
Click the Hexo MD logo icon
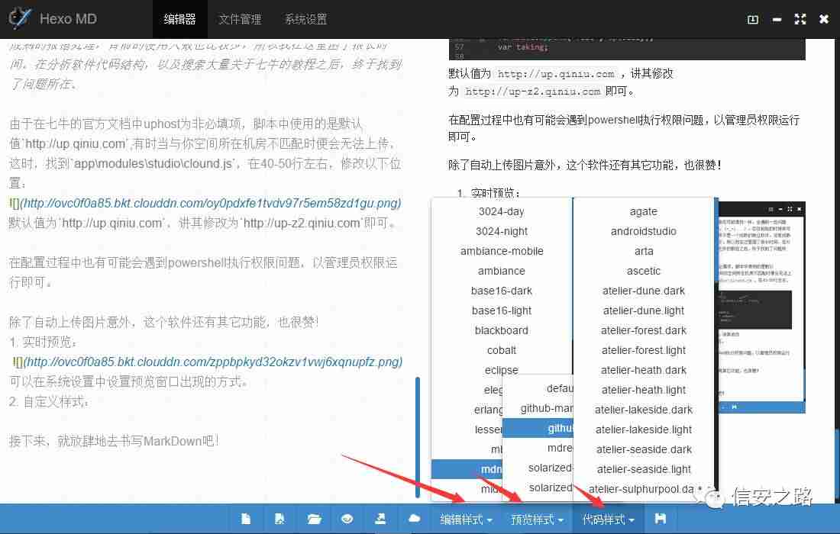tap(21, 18)
